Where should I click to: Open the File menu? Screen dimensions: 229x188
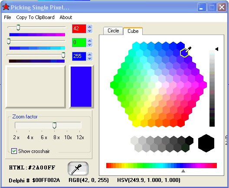(7, 17)
